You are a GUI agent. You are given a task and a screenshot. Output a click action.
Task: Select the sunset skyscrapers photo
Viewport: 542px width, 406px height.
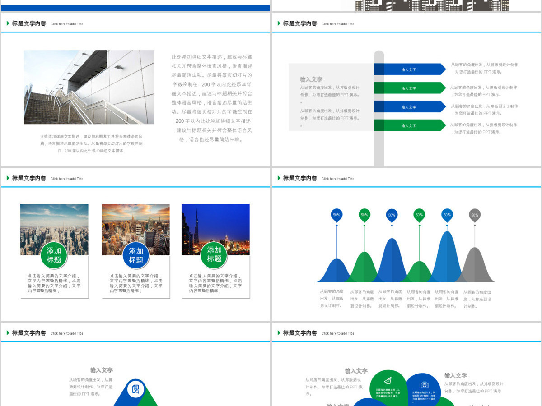tap(135, 230)
